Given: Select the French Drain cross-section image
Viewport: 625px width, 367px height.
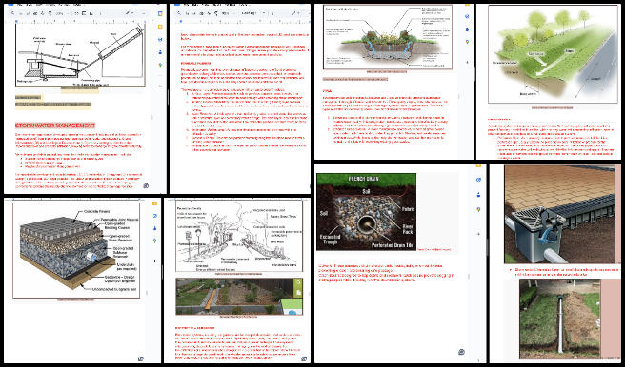Looking at the screenshot, I should coord(366,211).
